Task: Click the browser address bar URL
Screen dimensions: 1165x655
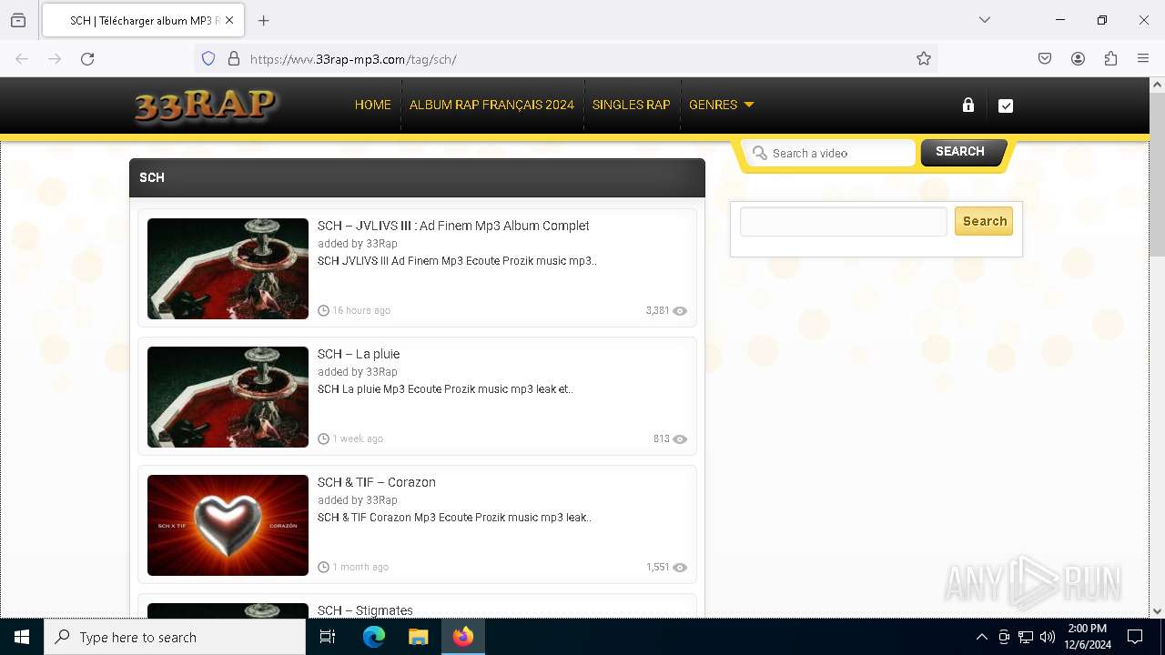Action: (353, 59)
